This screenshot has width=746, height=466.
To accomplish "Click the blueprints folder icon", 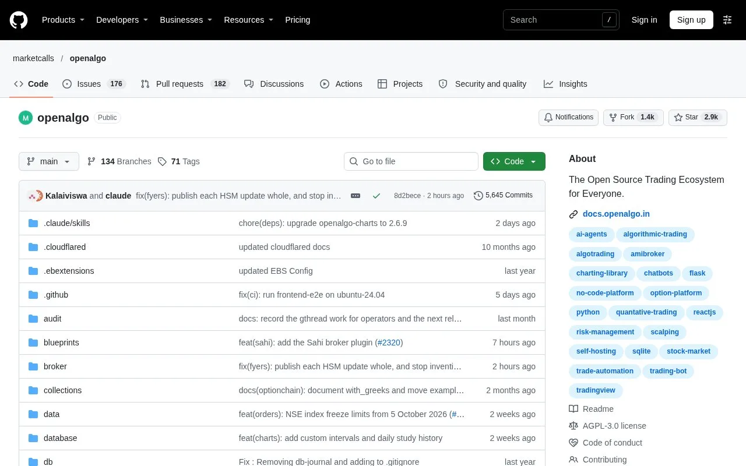I will pyautogui.click(x=33, y=343).
